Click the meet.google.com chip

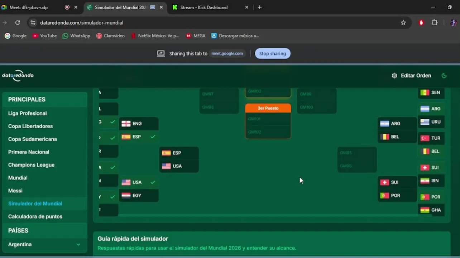[227, 53]
